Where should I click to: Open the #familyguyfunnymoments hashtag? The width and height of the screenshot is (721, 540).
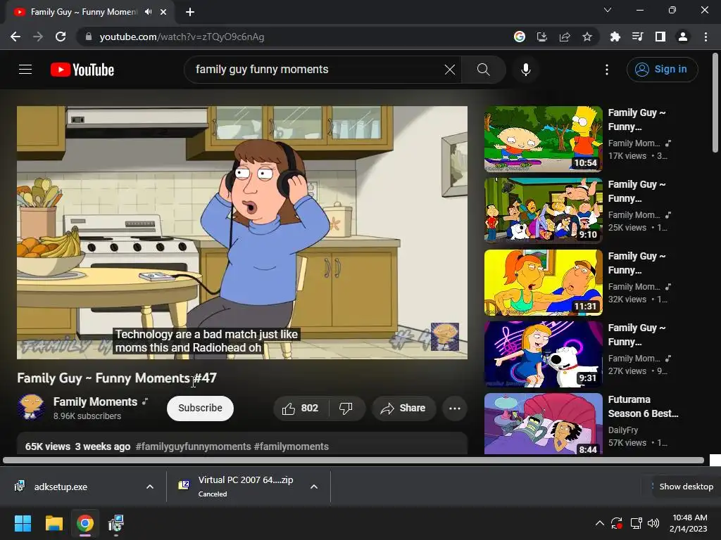tap(193, 446)
